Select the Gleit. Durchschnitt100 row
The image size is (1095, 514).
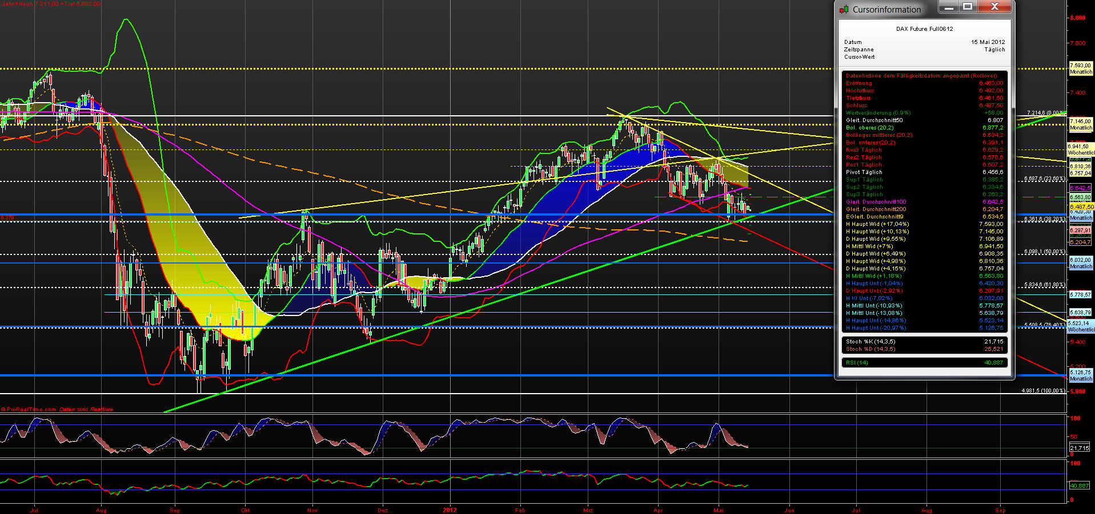pos(924,202)
